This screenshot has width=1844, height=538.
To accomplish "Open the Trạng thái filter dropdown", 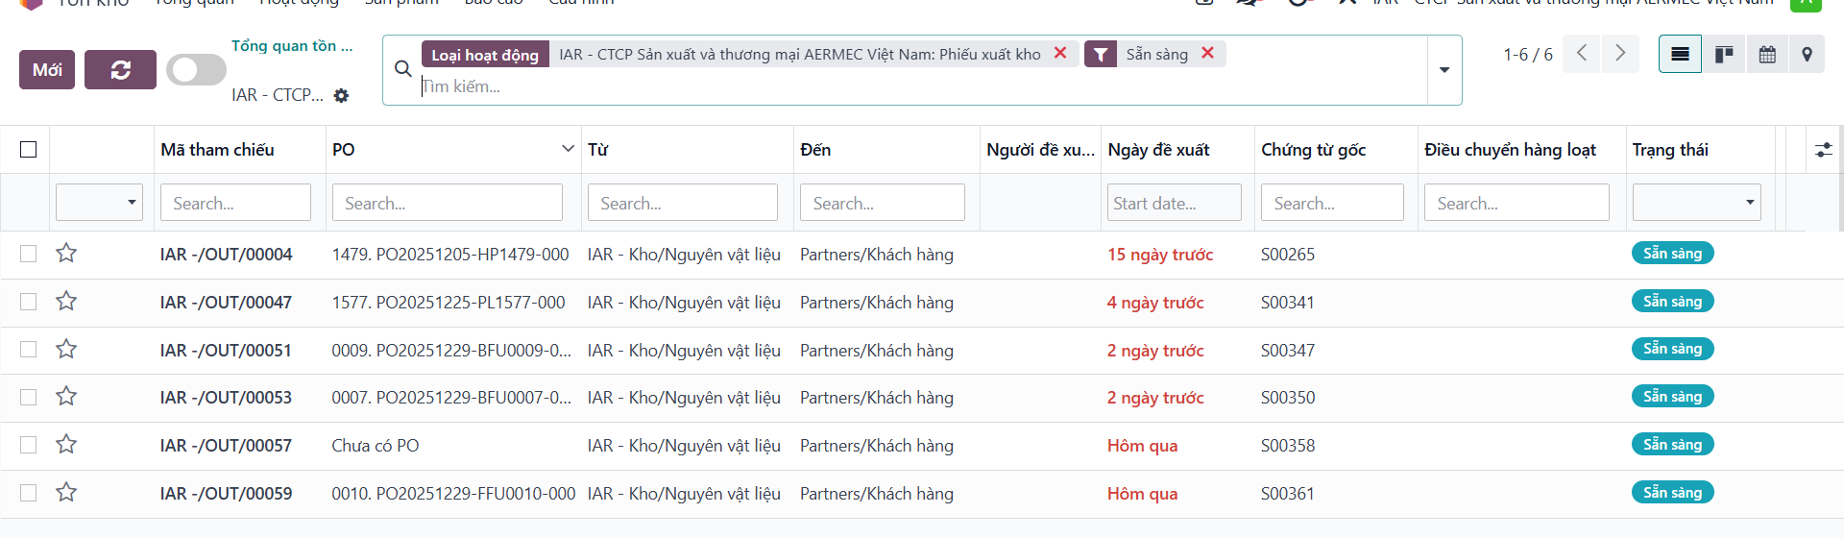I will pyautogui.click(x=1696, y=202).
